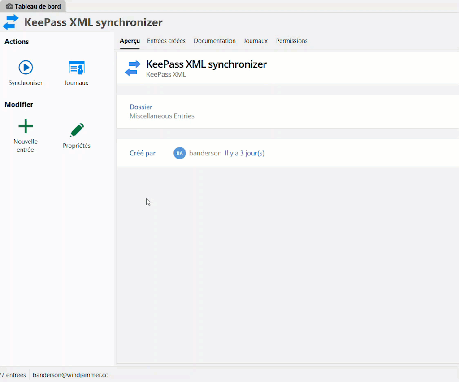Click the Synchroniser play icon
This screenshot has width=459, height=382.
pos(26,68)
